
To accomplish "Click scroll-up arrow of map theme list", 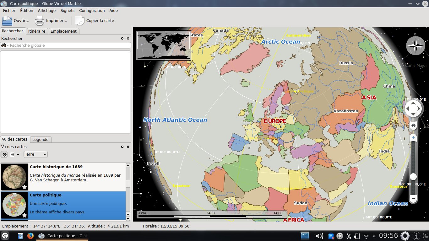I will click(128, 165).
